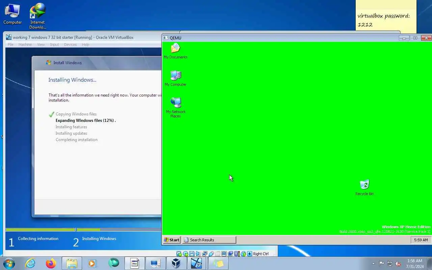Click VirtualBox audio indicator icon
Viewport: 432px width, 270px height.
[x=198, y=254]
